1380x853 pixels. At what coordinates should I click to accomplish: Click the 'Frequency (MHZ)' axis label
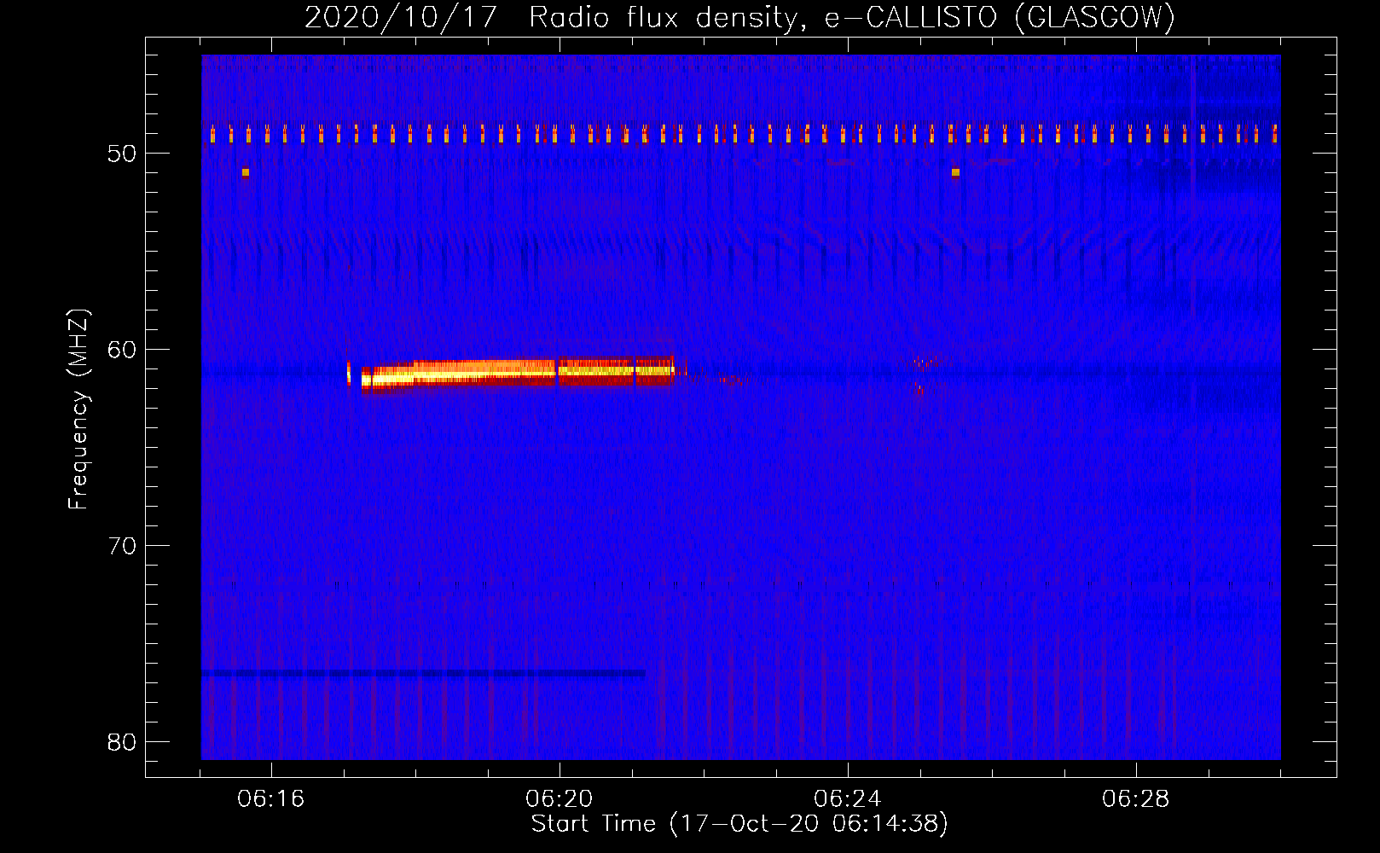pyautogui.click(x=78, y=409)
